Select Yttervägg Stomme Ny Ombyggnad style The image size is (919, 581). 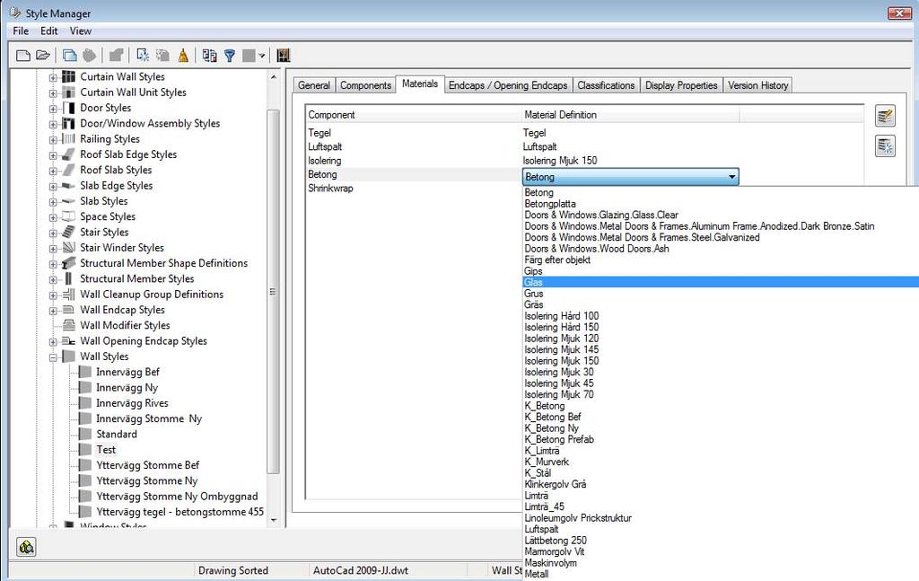pos(177,497)
